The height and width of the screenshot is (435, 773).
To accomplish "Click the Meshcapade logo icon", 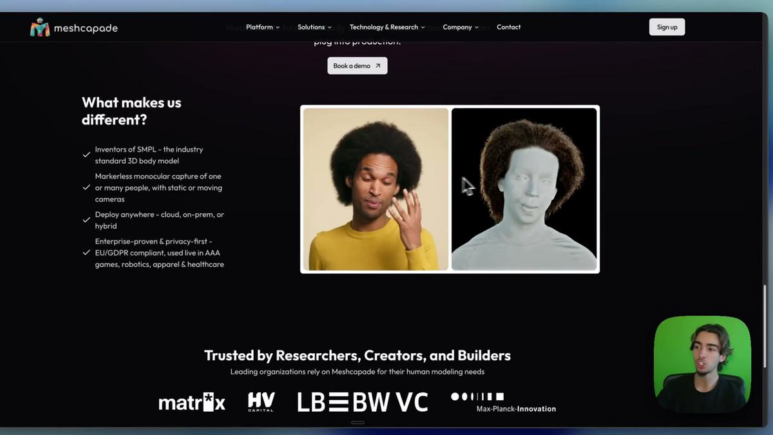I will (40, 28).
